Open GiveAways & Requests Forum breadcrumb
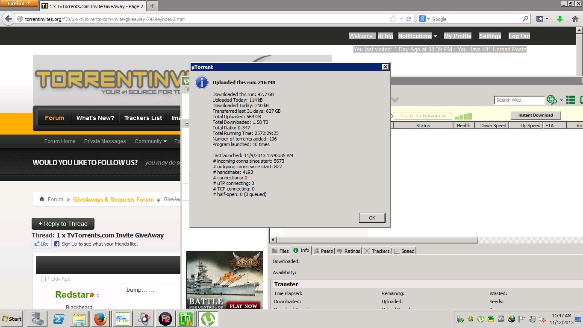Screen dimensions: 583x328 (x=113, y=199)
